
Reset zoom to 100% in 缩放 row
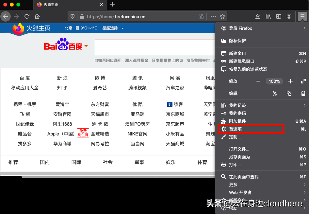274,81
